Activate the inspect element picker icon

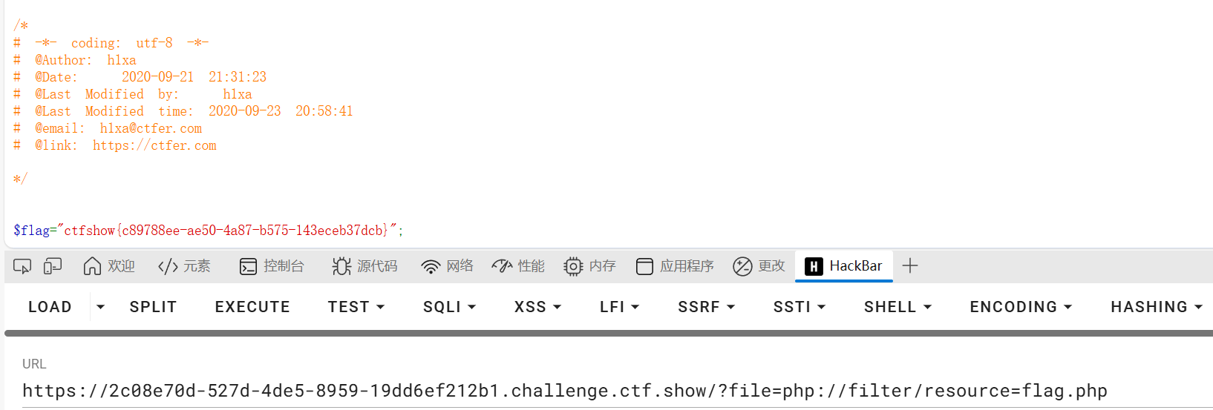(x=22, y=266)
